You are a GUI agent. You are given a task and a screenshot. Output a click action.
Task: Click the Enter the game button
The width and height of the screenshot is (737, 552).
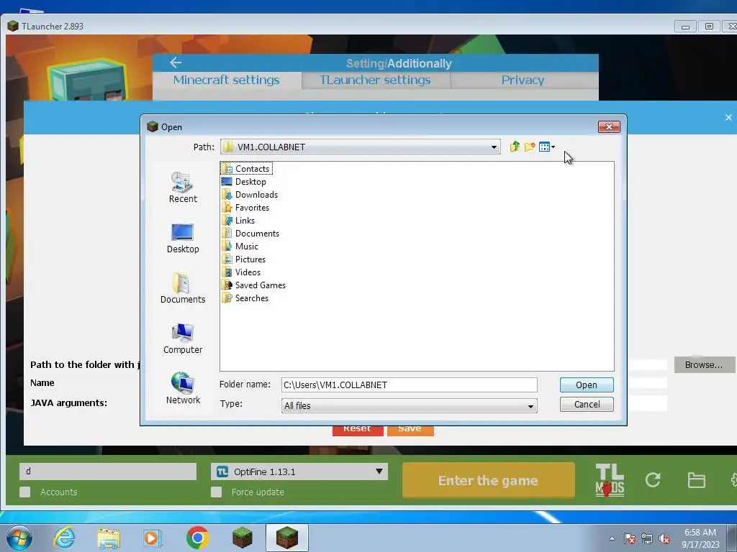(489, 480)
